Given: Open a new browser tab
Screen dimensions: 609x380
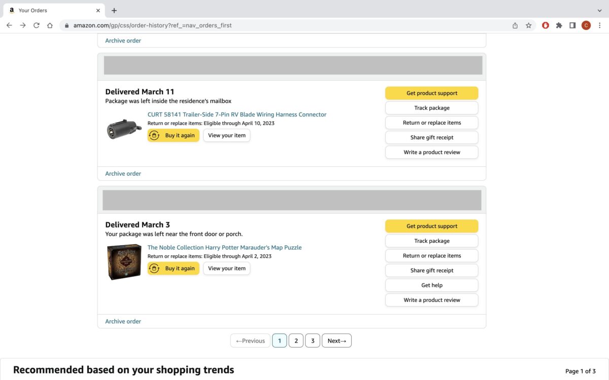Looking at the screenshot, I should pos(114,10).
